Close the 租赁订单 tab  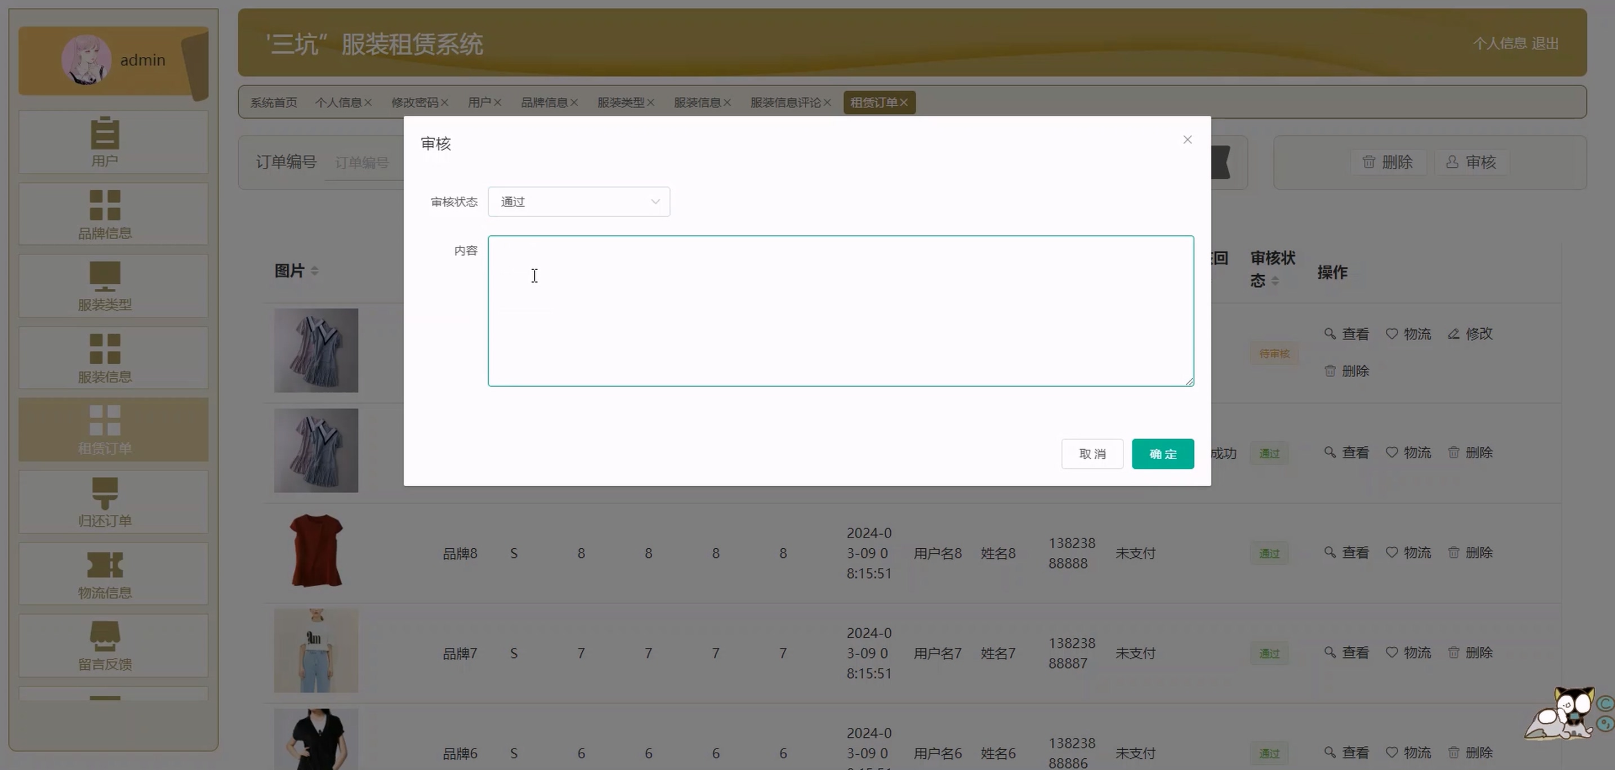(903, 103)
